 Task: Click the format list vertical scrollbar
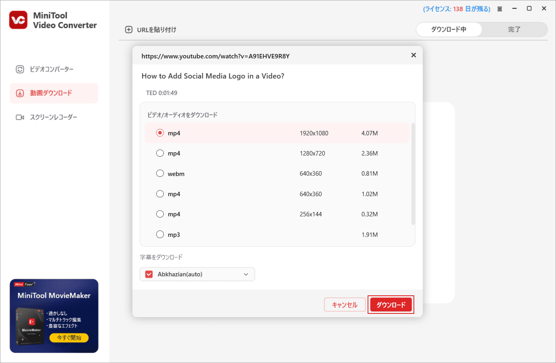[413, 174]
